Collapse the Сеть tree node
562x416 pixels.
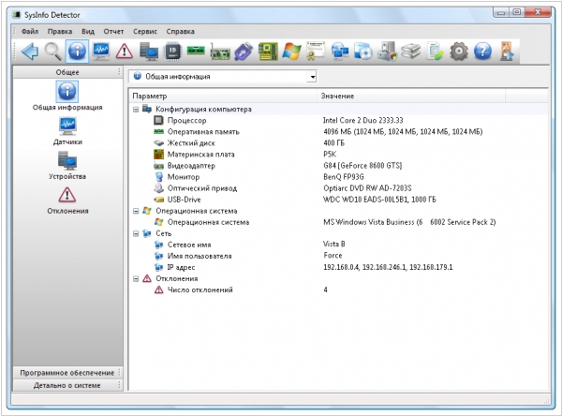[x=136, y=234]
